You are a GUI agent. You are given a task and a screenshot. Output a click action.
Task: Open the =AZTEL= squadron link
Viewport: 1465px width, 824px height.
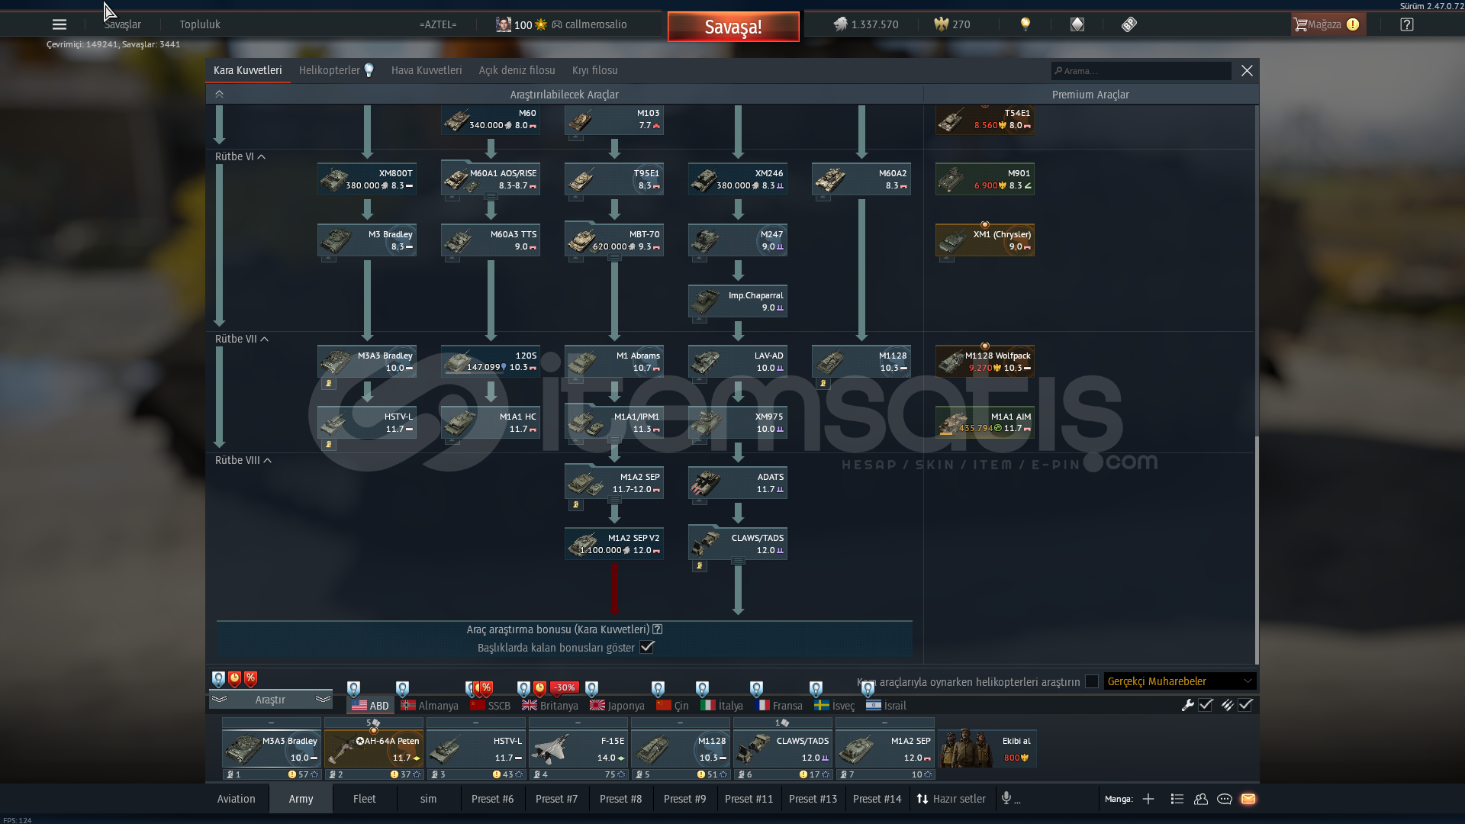click(438, 24)
